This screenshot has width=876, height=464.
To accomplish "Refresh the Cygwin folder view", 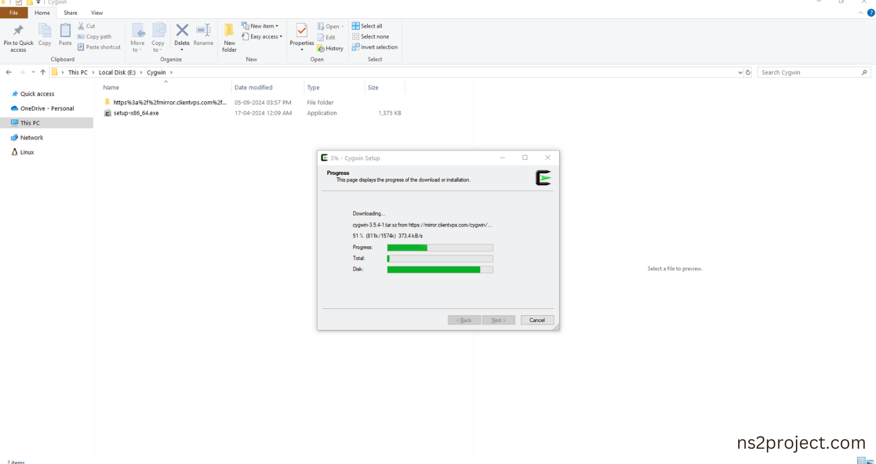I will [x=748, y=72].
